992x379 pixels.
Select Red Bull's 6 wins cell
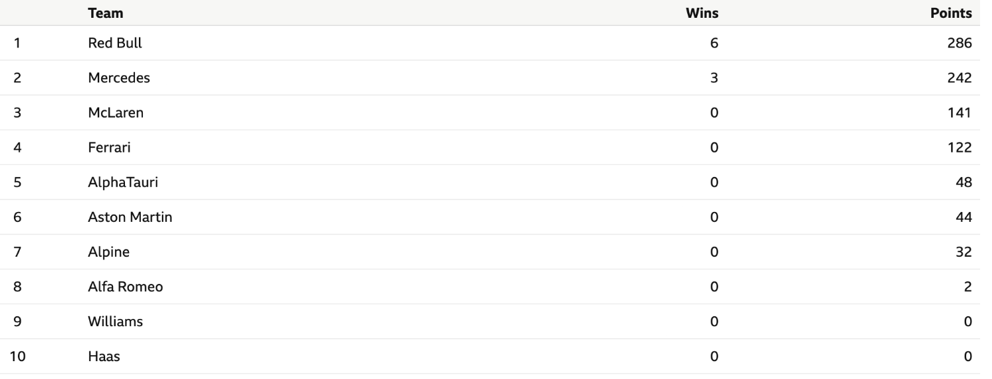(714, 44)
